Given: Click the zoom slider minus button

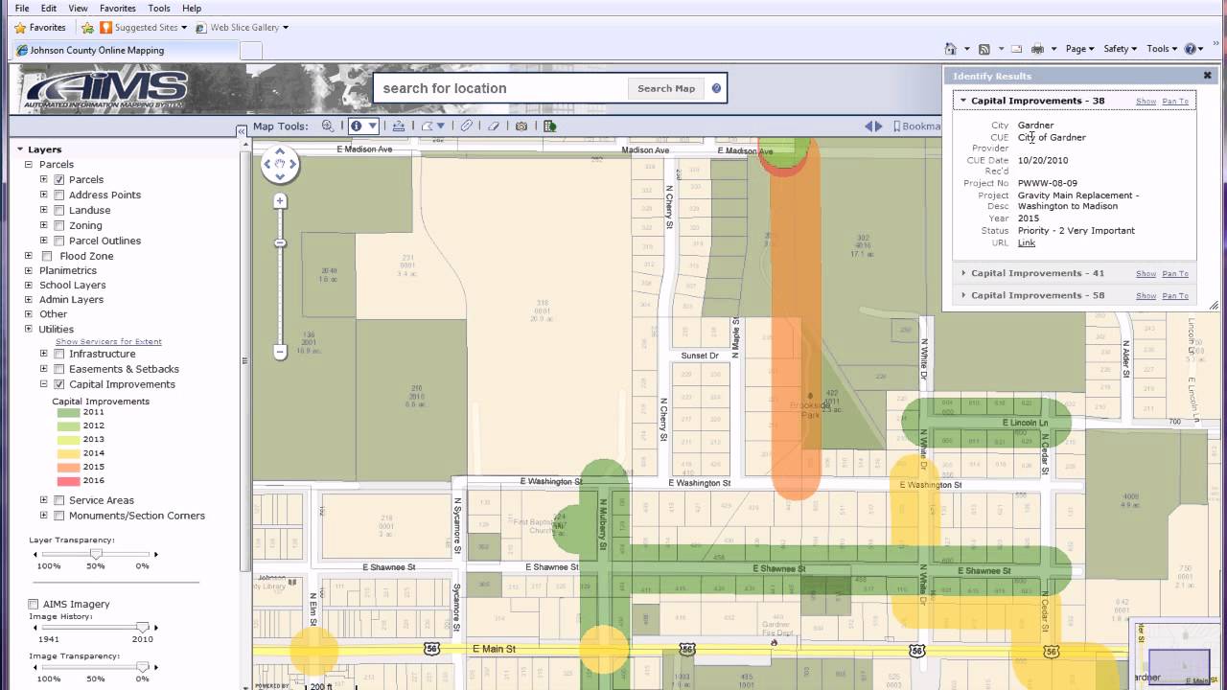Looking at the screenshot, I should click(x=280, y=352).
